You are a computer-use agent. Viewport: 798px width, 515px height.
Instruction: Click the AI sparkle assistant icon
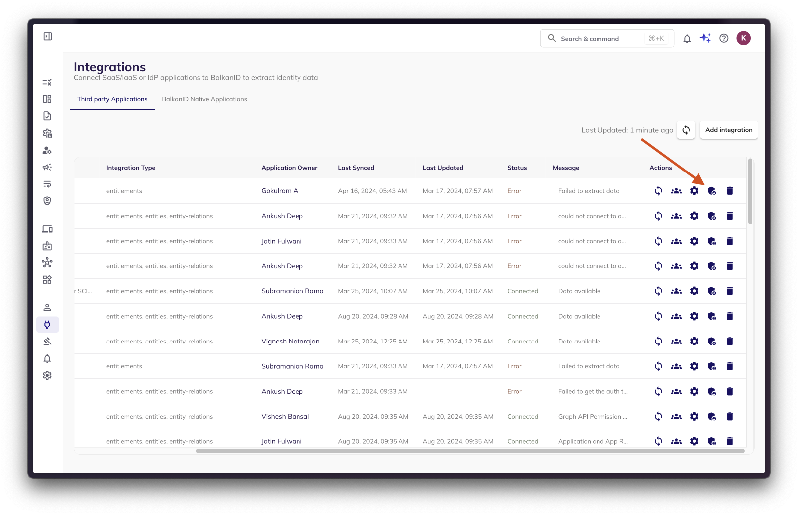click(705, 38)
